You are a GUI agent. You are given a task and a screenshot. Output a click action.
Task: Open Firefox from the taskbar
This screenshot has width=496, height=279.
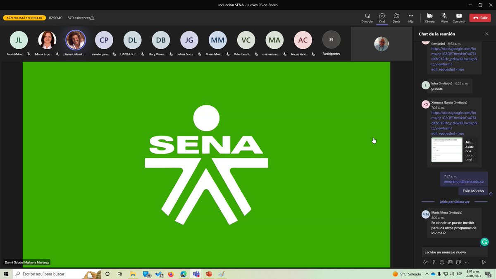point(171,274)
